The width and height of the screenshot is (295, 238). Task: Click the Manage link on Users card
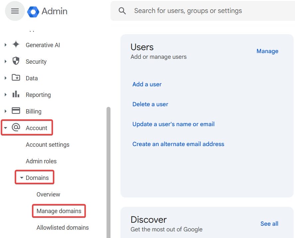pos(267,51)
